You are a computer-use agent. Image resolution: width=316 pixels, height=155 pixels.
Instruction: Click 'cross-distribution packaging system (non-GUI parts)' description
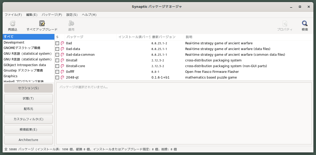click(x=226, y=66)
